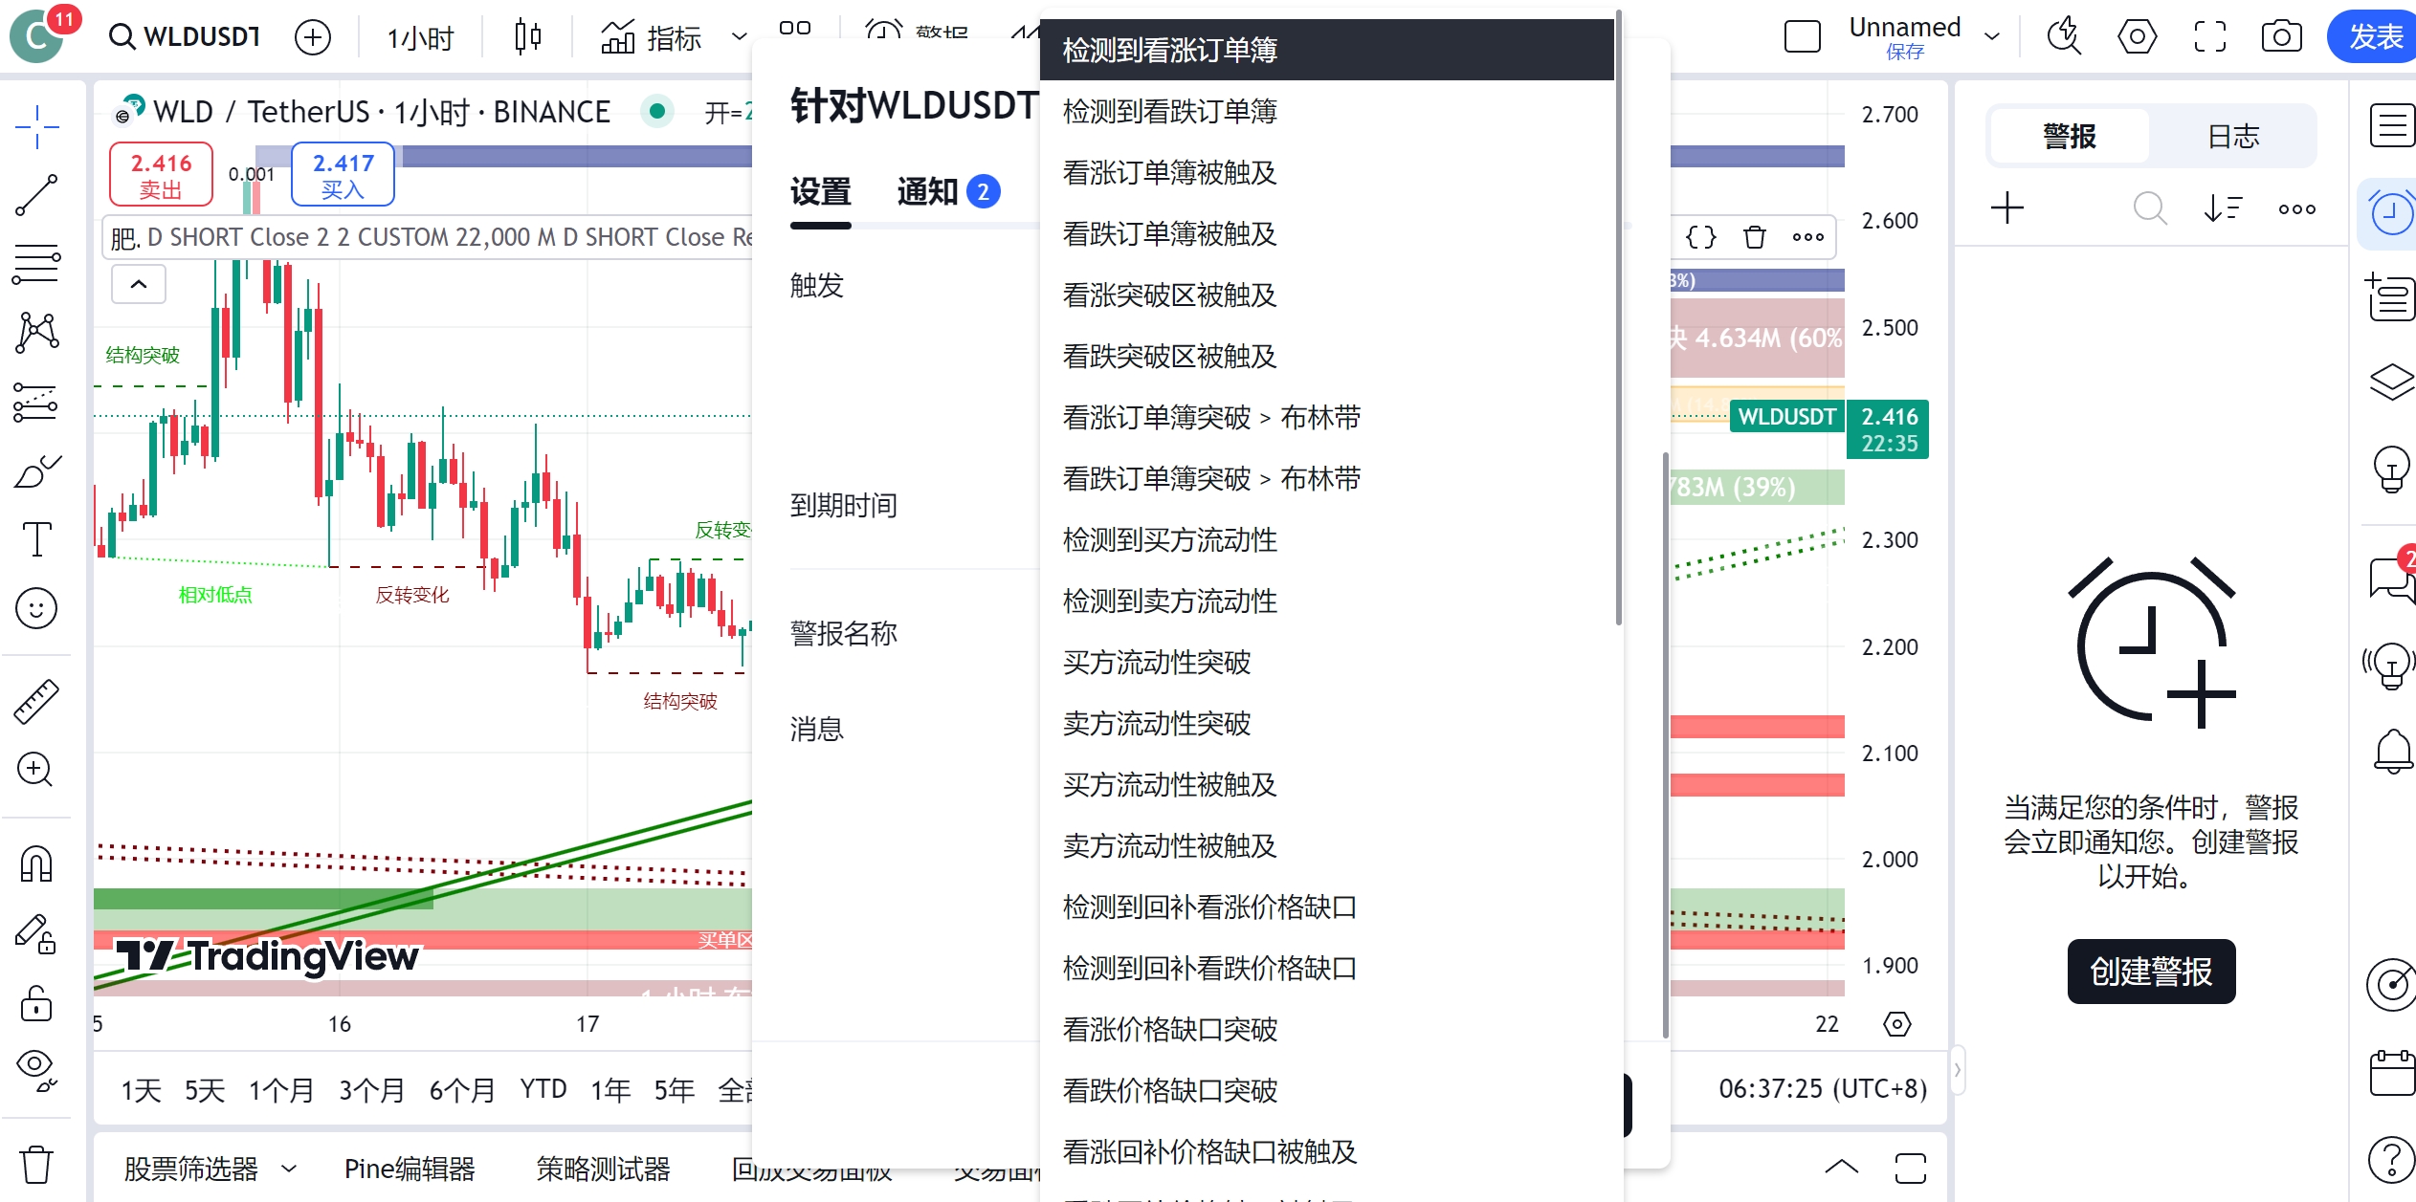Open the calendar panel icon
Screen dimensions: 2416x1202
point(2392,1073)
